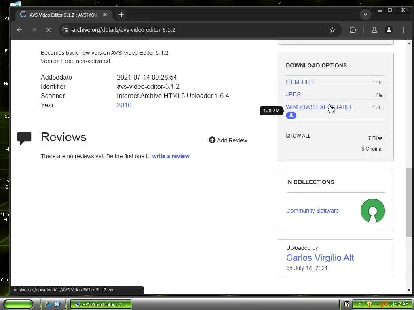Click the '7 Files' count text
The height and width of the screenshot is (310, 414).
coord(375,138)
